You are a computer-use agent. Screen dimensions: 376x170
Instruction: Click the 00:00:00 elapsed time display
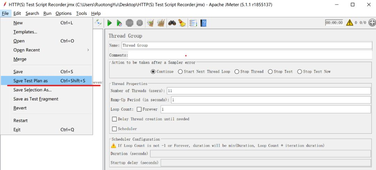pyautogui.click(x=334, y=23)
